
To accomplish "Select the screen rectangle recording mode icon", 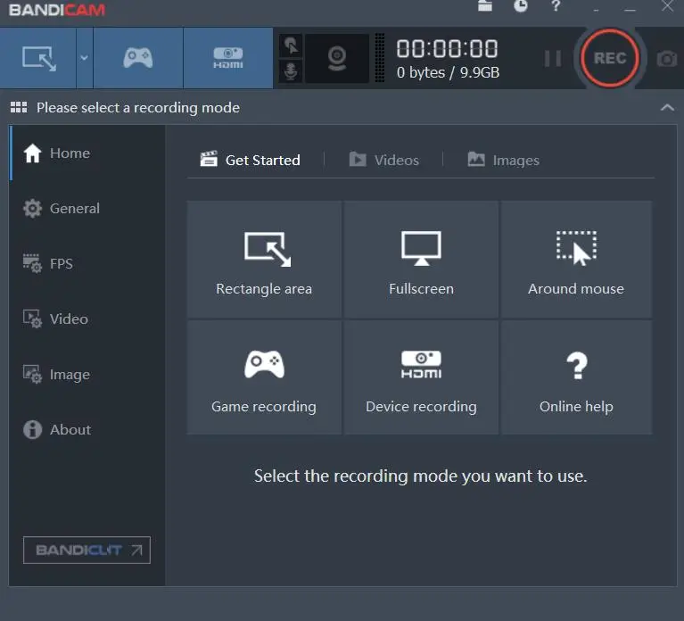I will click(x=38, y=58).
